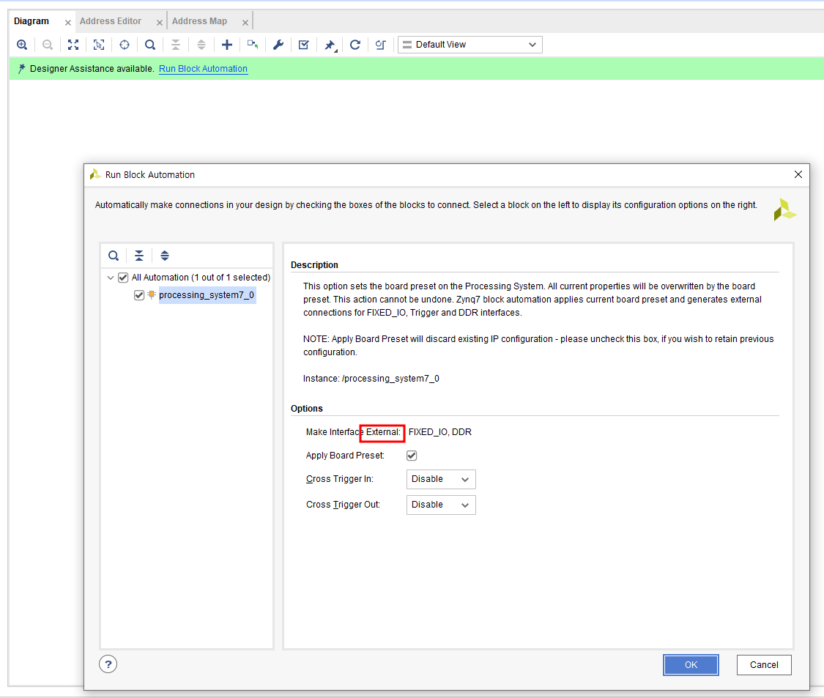Click the 'Cross Trigger In:' label

340,479
